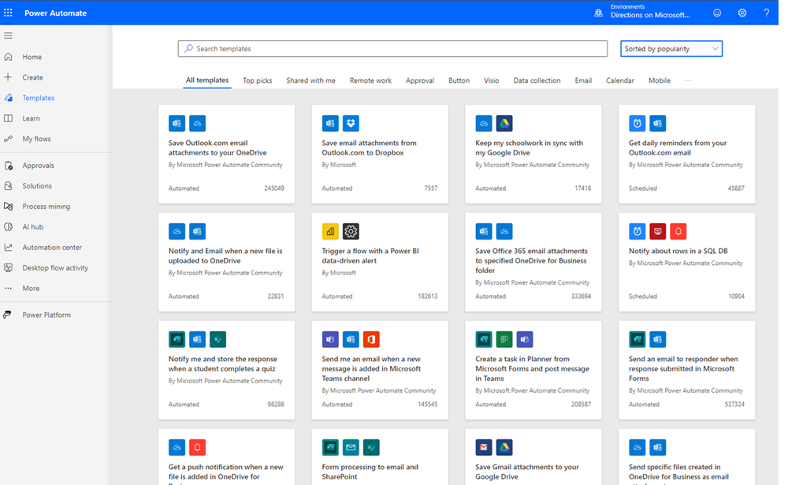
Task: Open the help question mark icon
Action: click(x=767, y=13)
